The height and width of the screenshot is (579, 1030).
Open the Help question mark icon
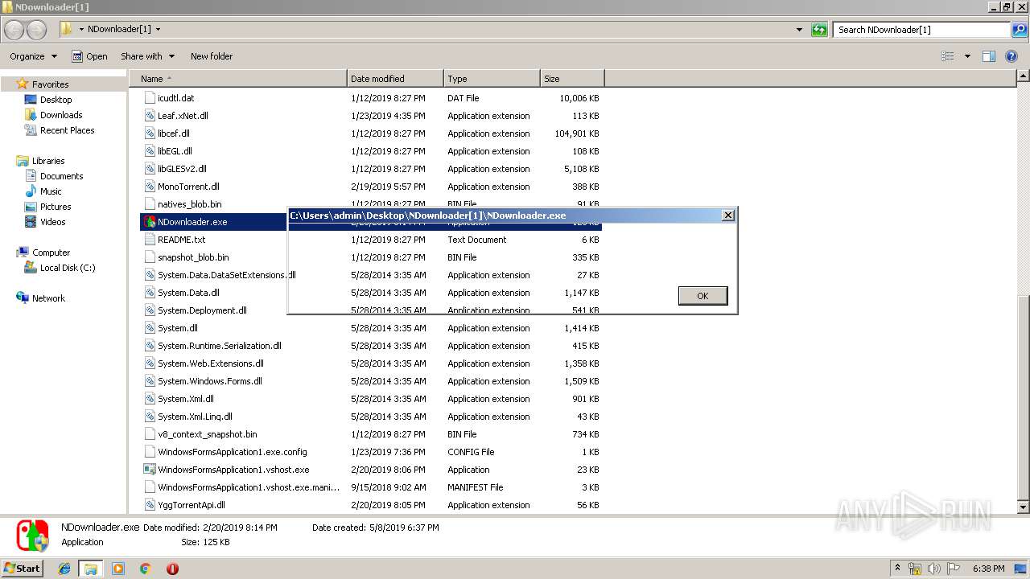click(x=1011, y=56)
